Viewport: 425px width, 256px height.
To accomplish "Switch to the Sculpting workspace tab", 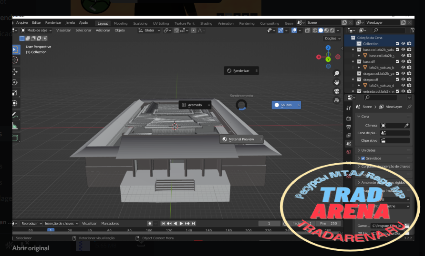I will [140, 23].
